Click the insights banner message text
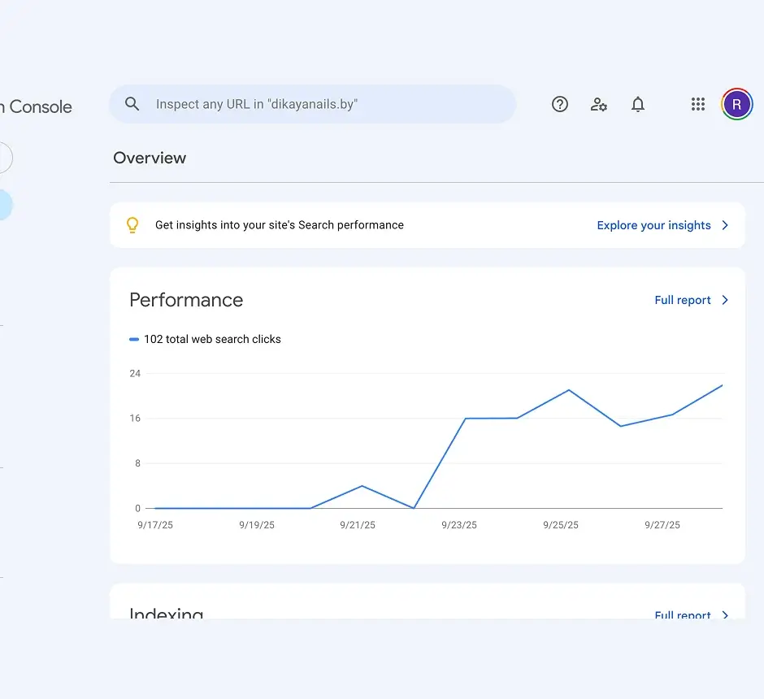Screen dimensions: 764x699 (x=279, y=225)
